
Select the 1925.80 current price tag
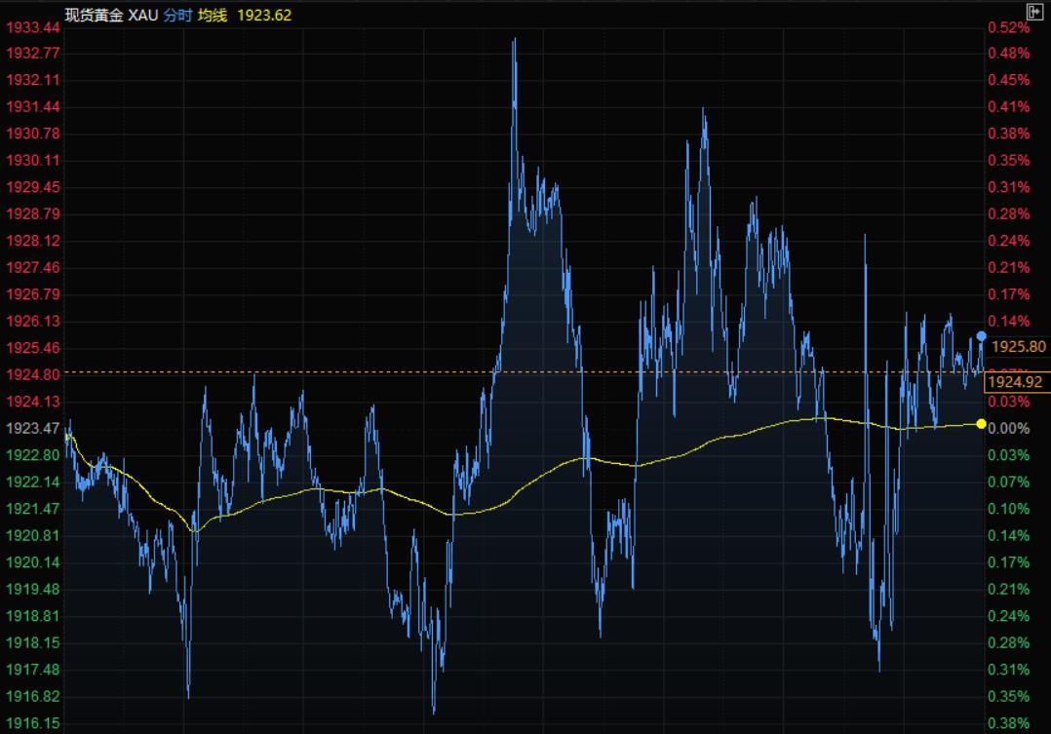click(1018, 347)
